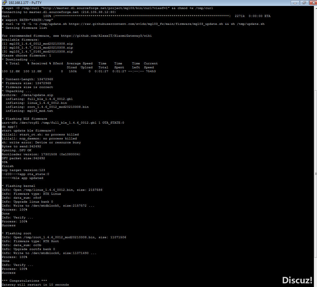Click '* Content-Length: 13472968' line
The height and width of the screenshot is (287, 317).
27,79
